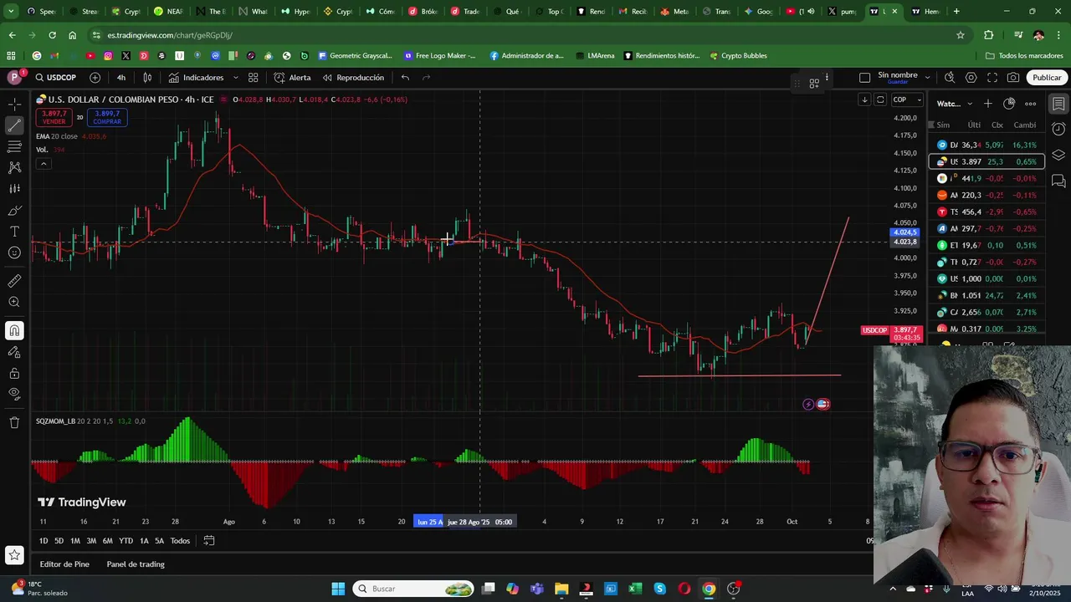
Task: Open the forecasting and measurement tools
Action: coord(14,188)
